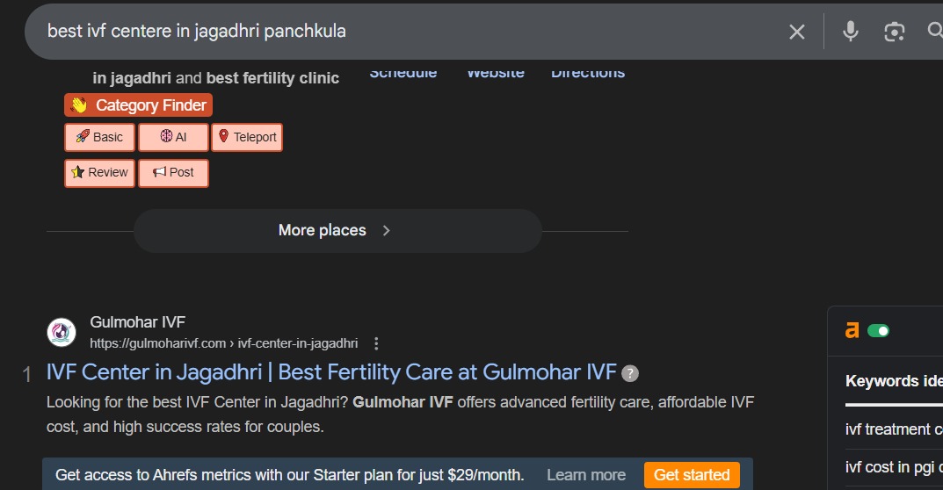Click the magnifying glass search icon

[x=934, y=32]
